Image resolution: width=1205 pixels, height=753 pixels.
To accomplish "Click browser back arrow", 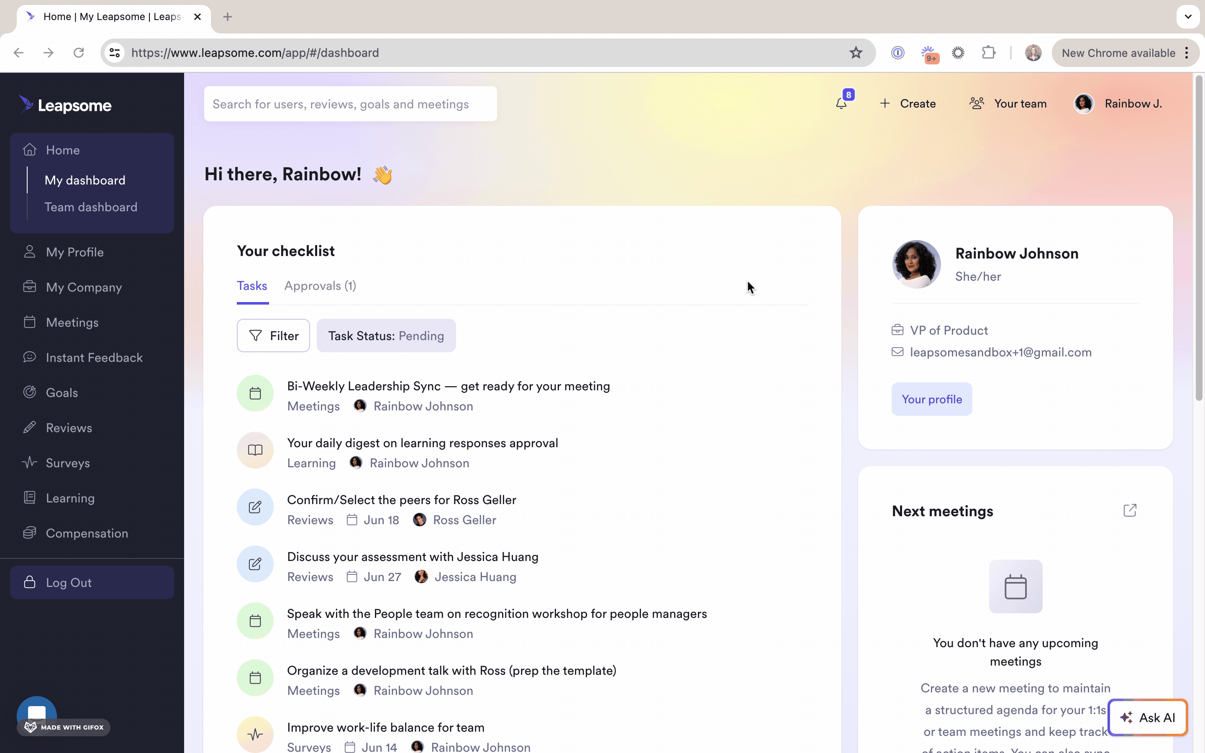I will [x=18, y=53].
